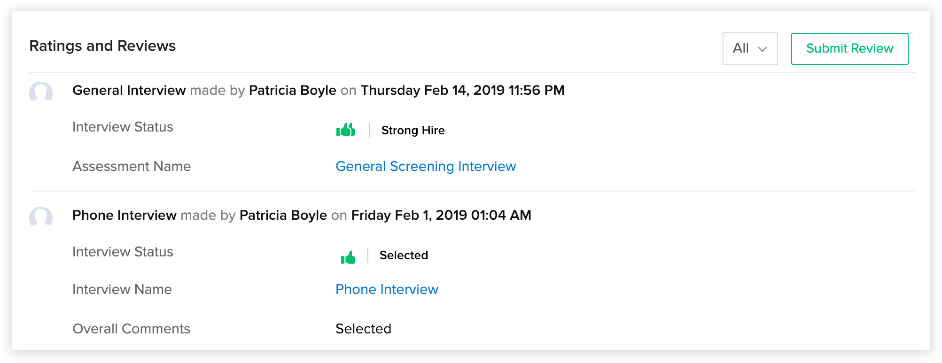This screenshot has width=942, height=363.
Task: Click the General Interview review title
Action: click(x=129, y=90)
